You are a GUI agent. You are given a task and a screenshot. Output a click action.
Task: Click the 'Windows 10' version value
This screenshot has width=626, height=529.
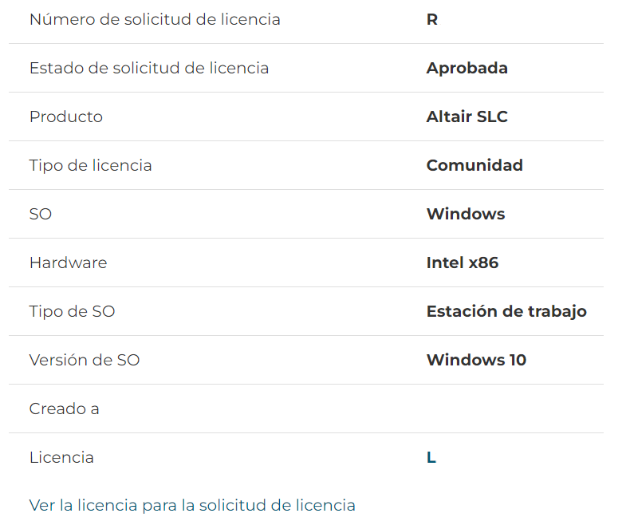(476, 360)
